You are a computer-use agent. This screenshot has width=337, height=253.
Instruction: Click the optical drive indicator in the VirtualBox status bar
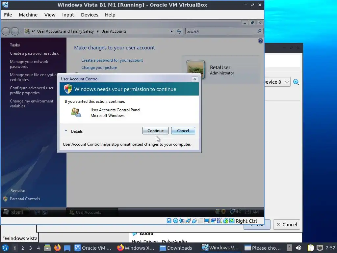click(x=176, y=221)
